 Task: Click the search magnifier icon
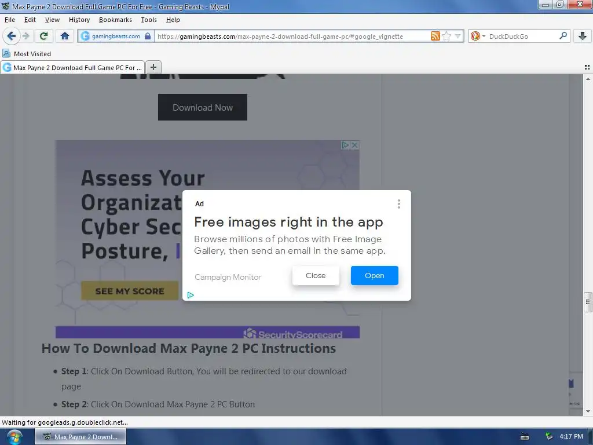coord(563,36)
